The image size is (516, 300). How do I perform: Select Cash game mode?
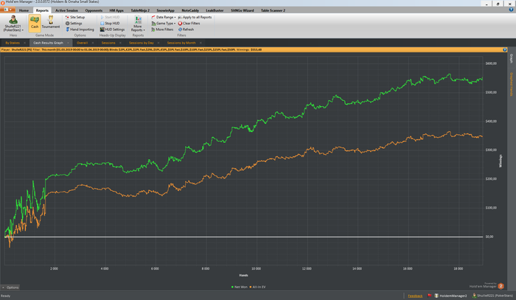click(x=35, y=23)
